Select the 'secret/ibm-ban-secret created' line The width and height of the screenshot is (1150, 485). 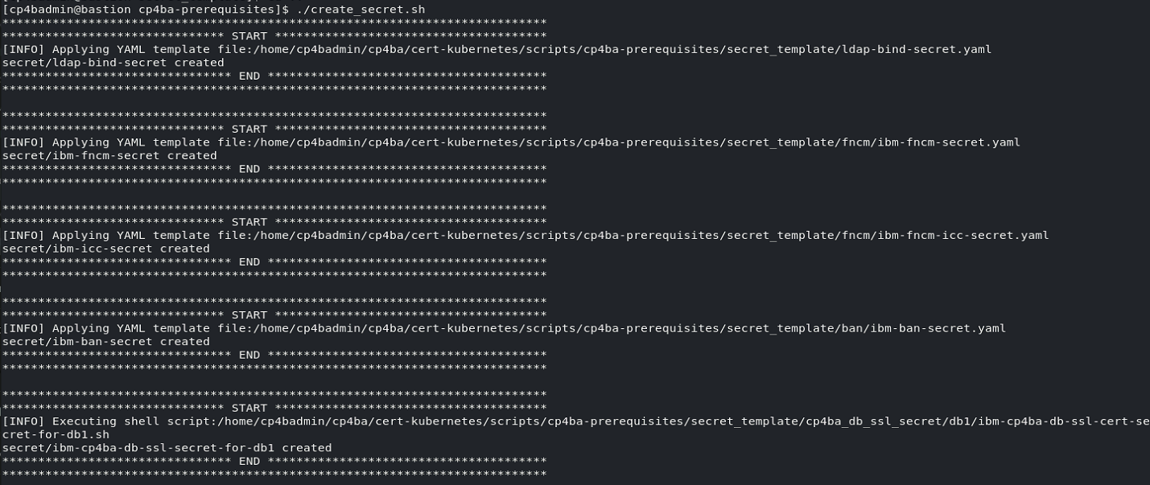[106, 341]
